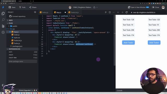Image resolution: width=167 pixels, height=94 pixels.
Task: Select the react dependency row
Action: coord(23,55)
